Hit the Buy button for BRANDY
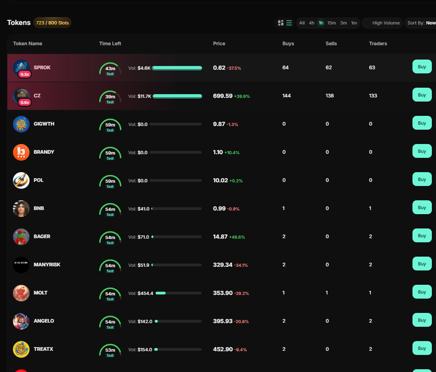436x372 pixels. pos(422,151)
